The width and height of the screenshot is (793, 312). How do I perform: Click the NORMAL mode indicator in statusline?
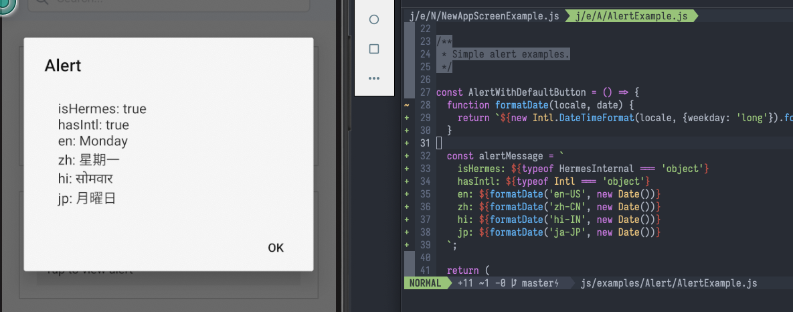[426, 283]
